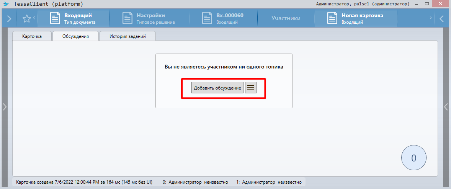Screen dimensions: 451x189
Task: Switch to the Участники tab
Action: point(286,18)
